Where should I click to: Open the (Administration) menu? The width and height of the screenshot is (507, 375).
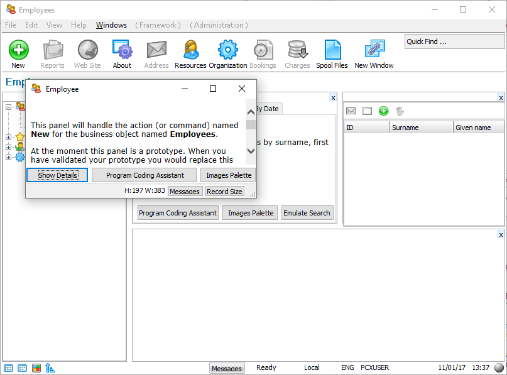tap(219, 25)
